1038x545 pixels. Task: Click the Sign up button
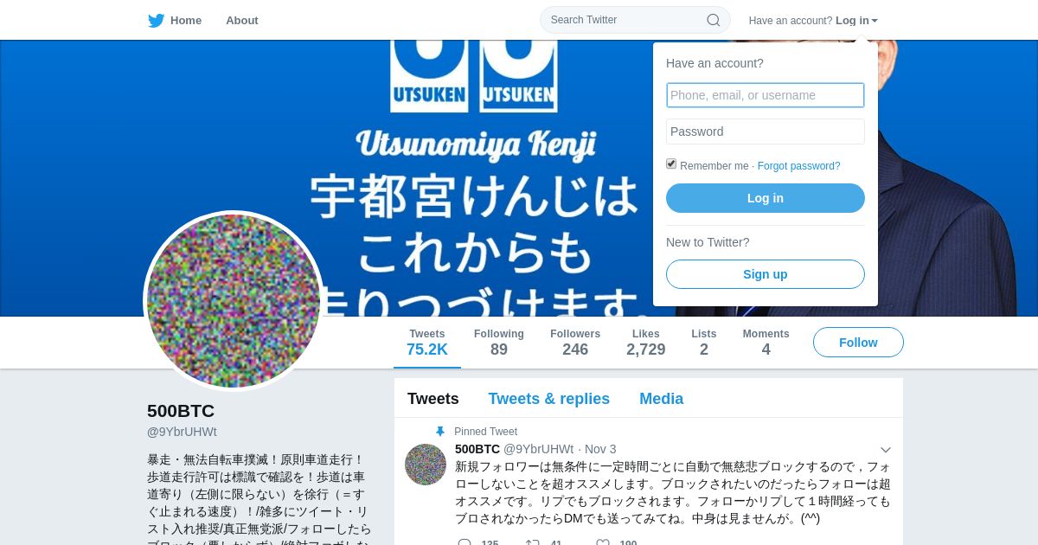coord(766,274)
